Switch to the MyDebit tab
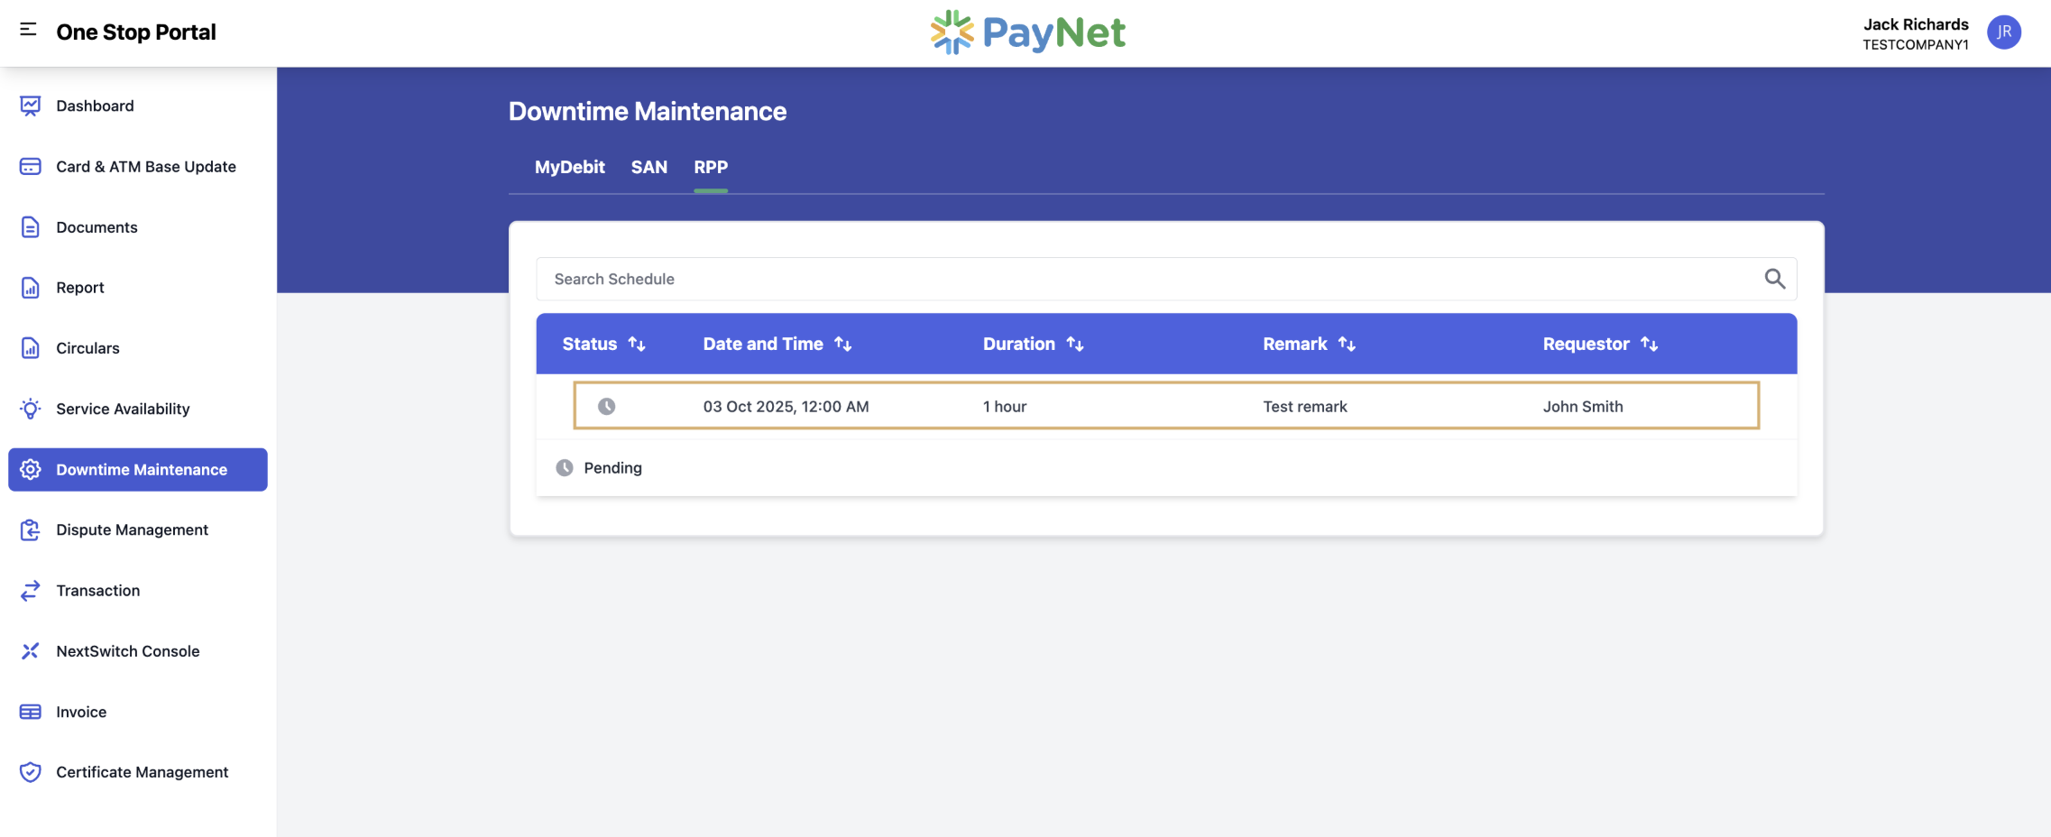Screen dimensions: 2051x837 pyautogui.click(x=569, y=167)
